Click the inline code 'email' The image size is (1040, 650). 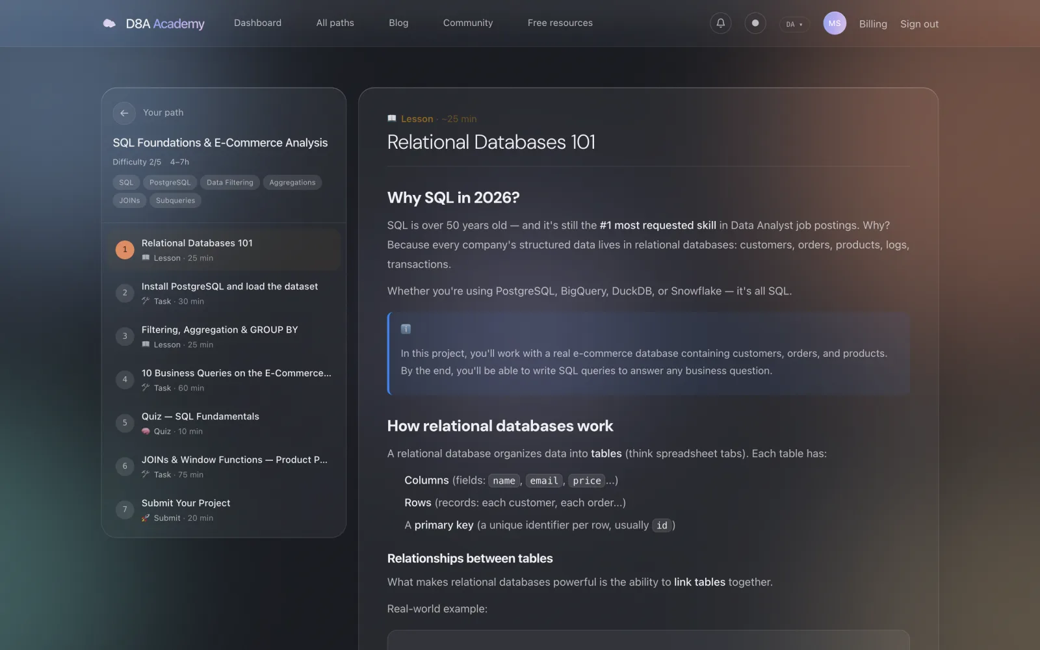point(544,480)
